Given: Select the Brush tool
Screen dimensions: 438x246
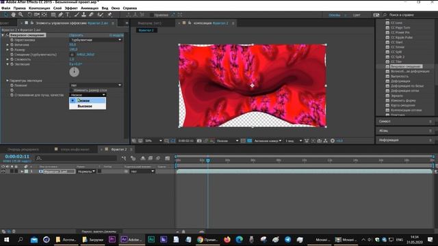Looking at the screenshot, I should click(77, 14).
